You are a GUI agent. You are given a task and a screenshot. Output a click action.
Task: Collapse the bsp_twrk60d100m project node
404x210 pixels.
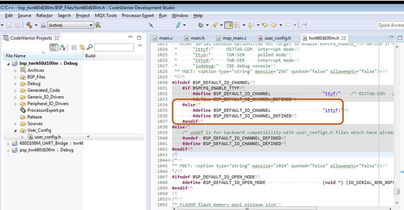[8, 63]
